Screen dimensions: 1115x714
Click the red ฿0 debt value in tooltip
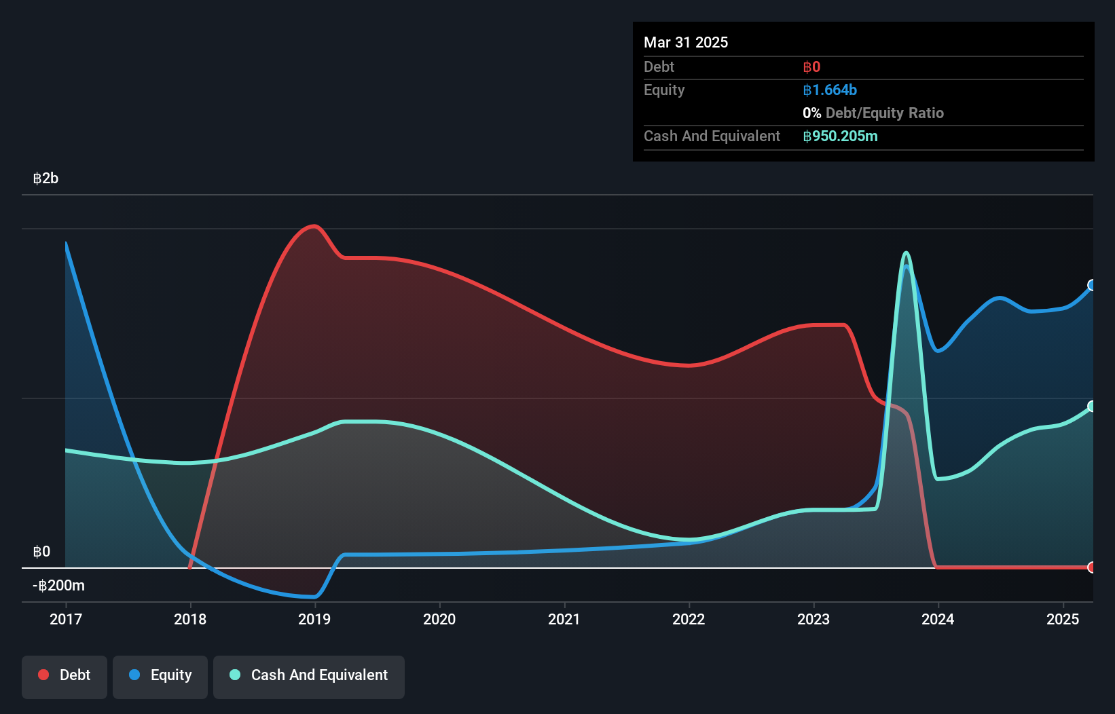coord(811,67)
